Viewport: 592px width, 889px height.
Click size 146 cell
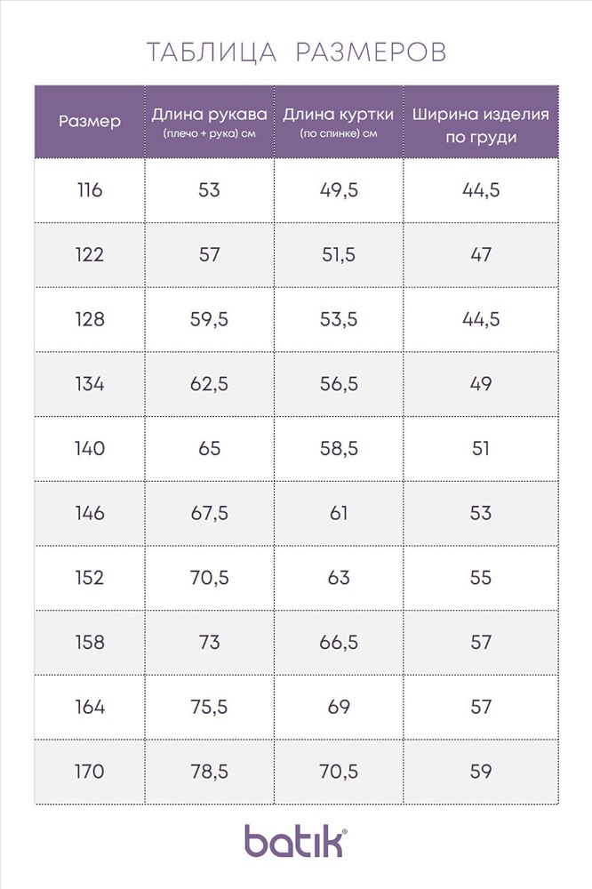[x=90, y=513]
